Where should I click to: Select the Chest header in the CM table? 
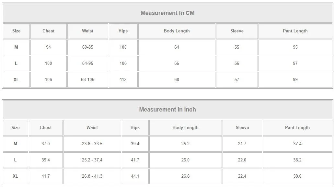(x=48, y=31)
